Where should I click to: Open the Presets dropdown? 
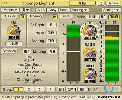click(x=10, y=10)
